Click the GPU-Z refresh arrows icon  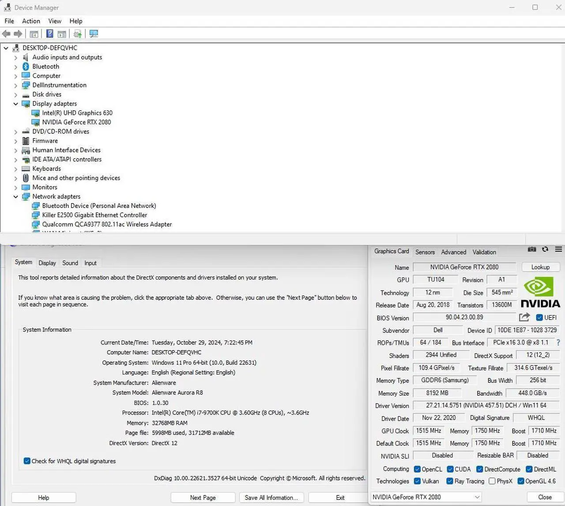(545, 249)
